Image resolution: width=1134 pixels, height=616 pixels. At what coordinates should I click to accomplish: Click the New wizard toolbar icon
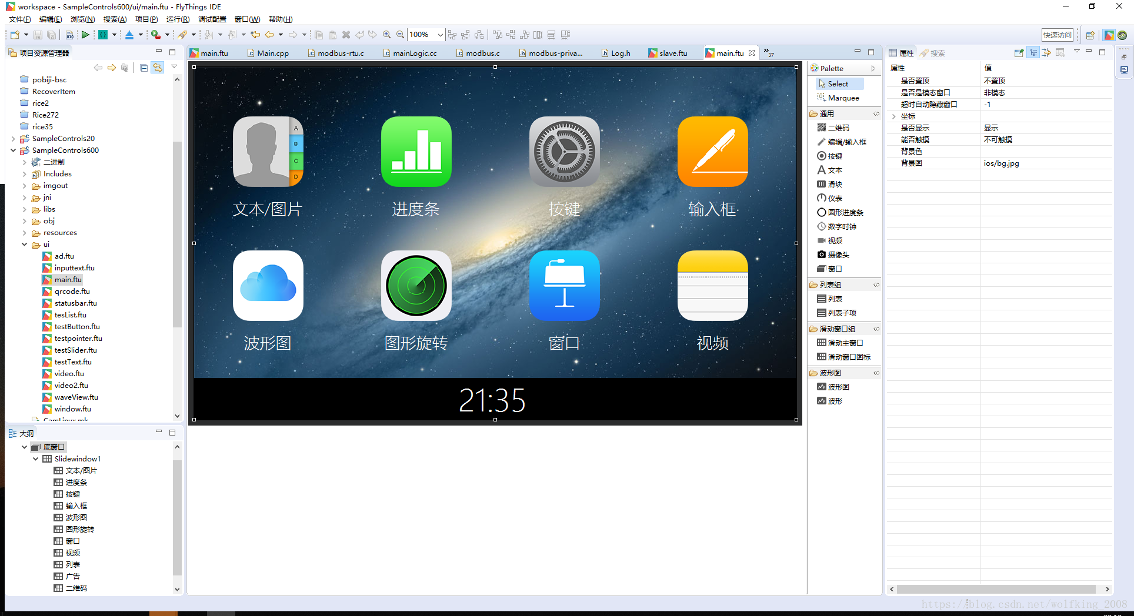tap(15, 35)
